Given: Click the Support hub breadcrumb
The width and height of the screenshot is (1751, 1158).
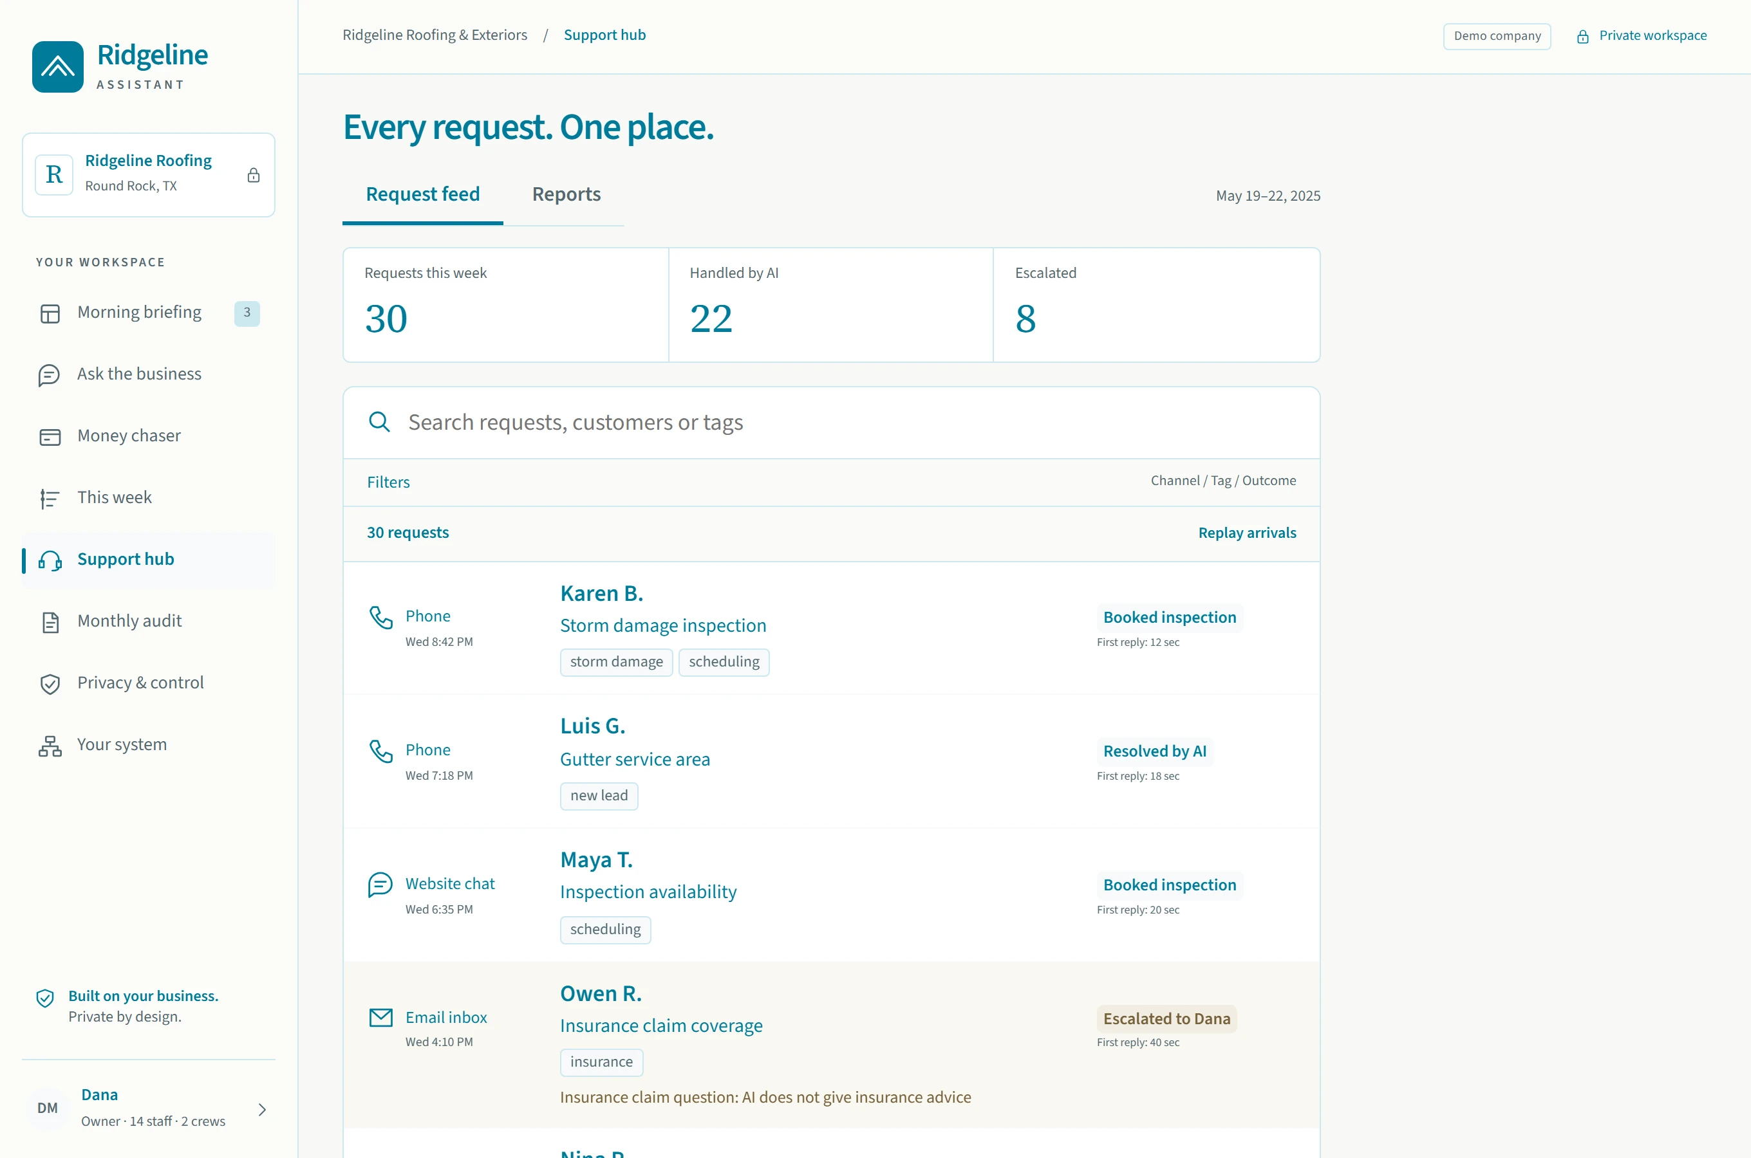Looking at the screenshot, I should coord(604,35).
